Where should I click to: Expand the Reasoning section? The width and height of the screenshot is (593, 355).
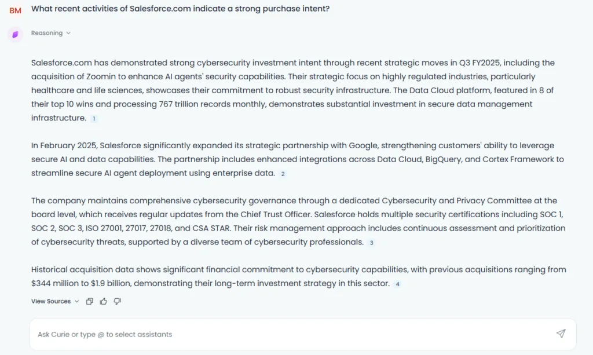(47, 33)
